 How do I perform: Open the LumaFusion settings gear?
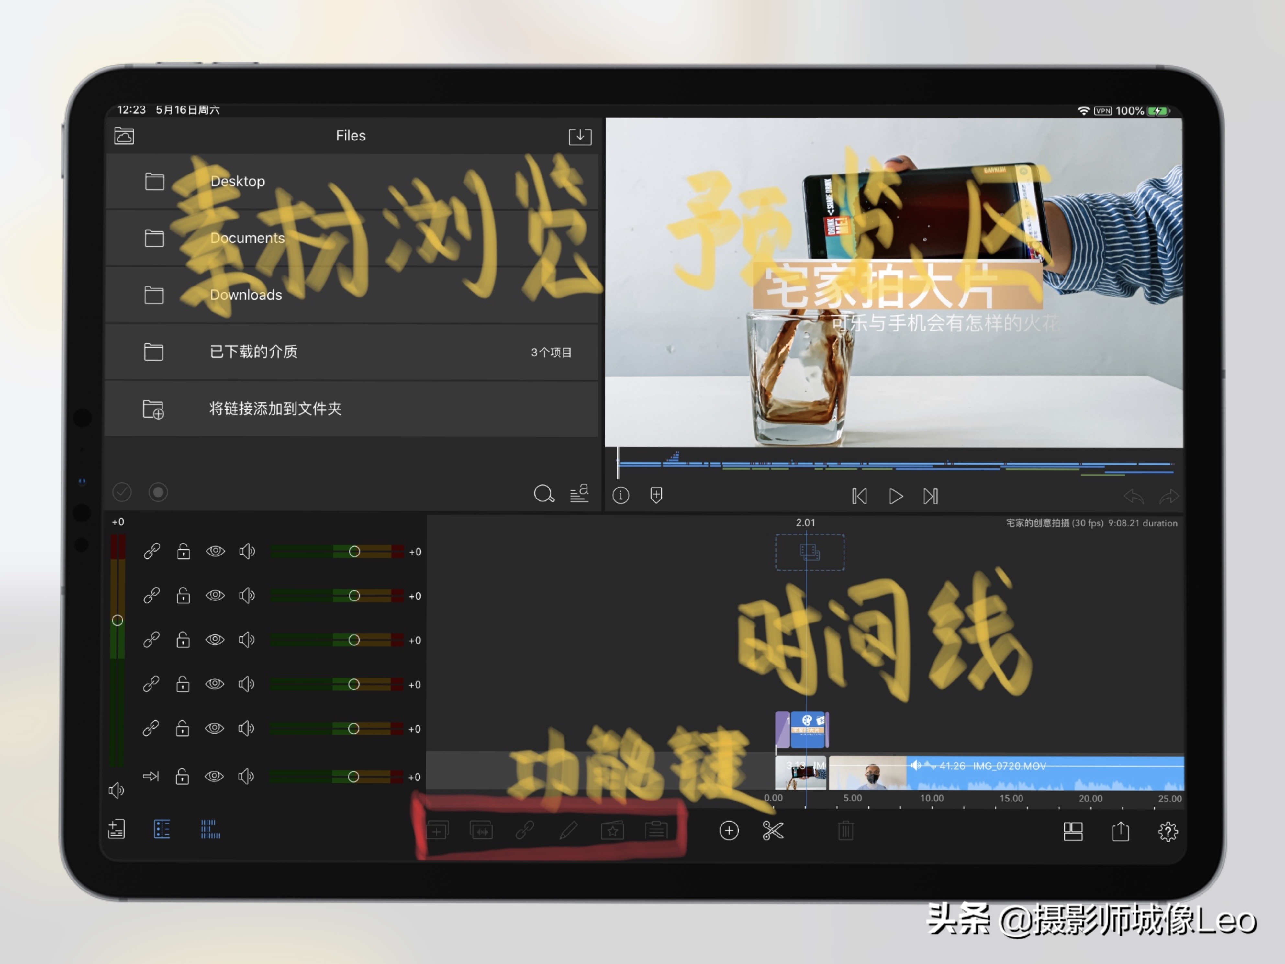[x=1169, y=832]
